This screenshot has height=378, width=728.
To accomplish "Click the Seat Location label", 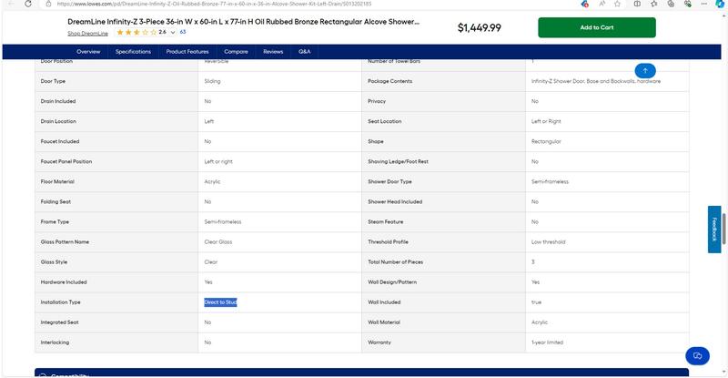I will 384,121.
